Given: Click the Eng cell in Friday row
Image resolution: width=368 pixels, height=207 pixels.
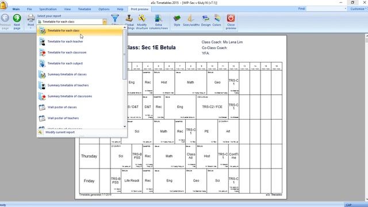Looking at the screenshot, I should [169, 181].
